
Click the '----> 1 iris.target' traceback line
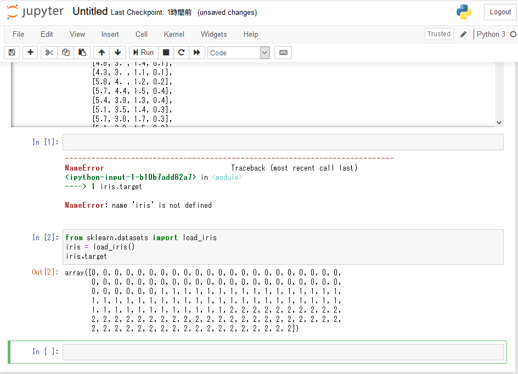pos(103,186)
